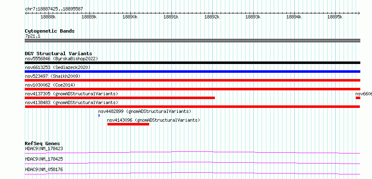
Task: Click the black nsv5556846 variant bar
Action: (x=192, y=63)
